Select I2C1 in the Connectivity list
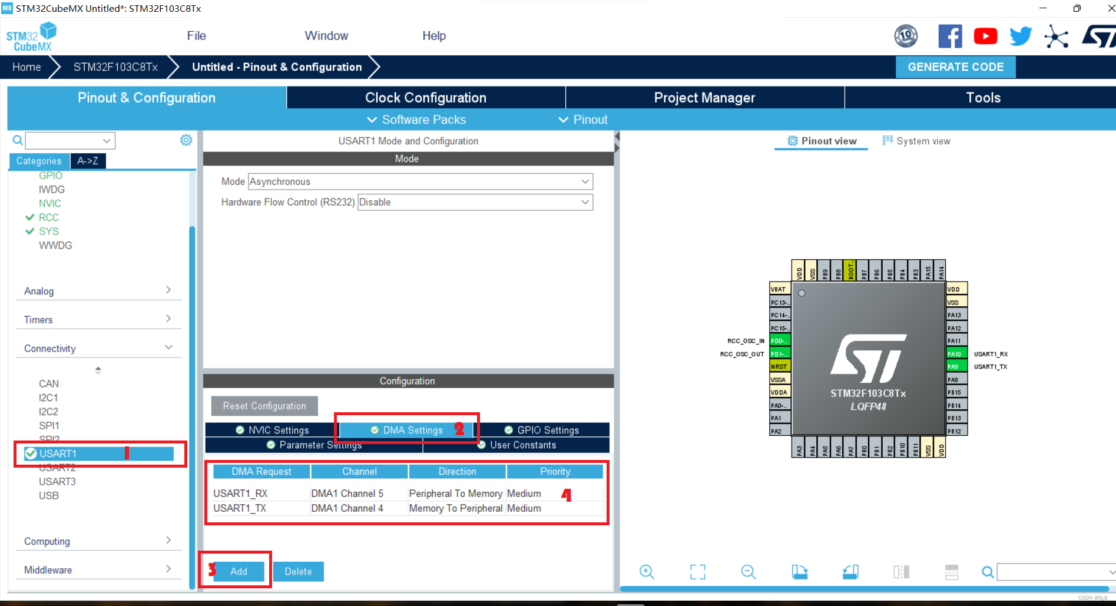The height and width of the screenshot is (606, 1116). coord(48,398)
